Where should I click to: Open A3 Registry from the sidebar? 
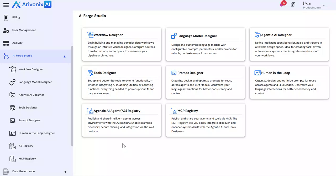26,146
